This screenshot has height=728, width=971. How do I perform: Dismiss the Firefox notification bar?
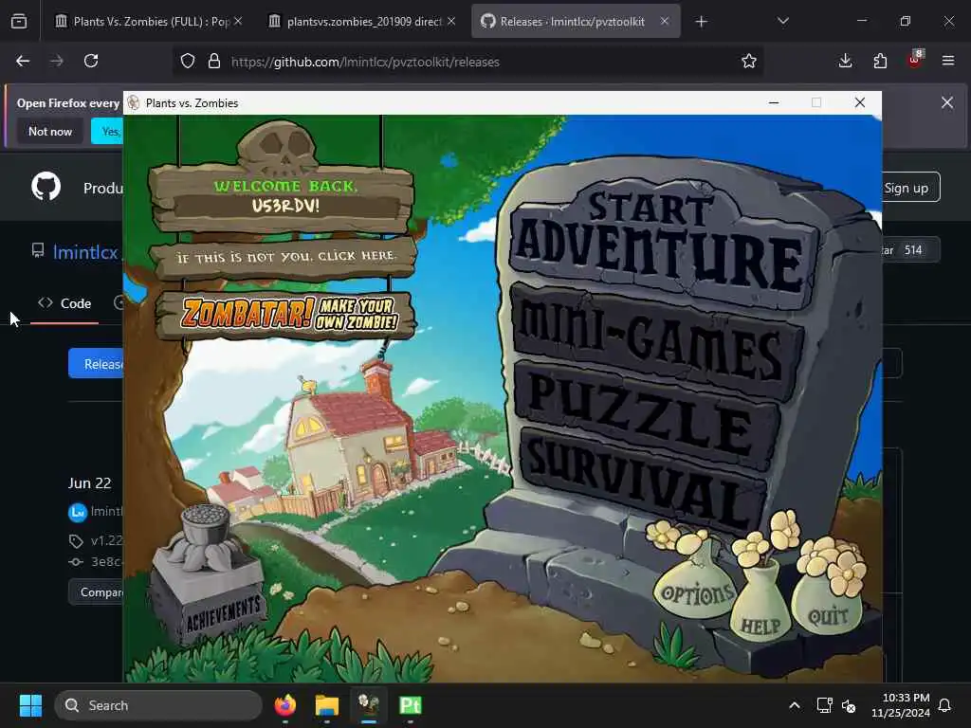tap(947, 102)
